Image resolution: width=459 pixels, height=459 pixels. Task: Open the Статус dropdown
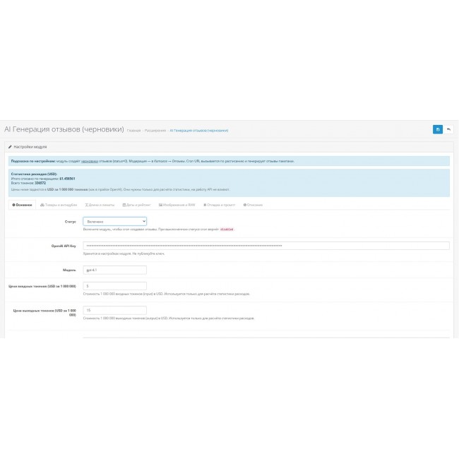pyautogui.click(x=114, y=221)
